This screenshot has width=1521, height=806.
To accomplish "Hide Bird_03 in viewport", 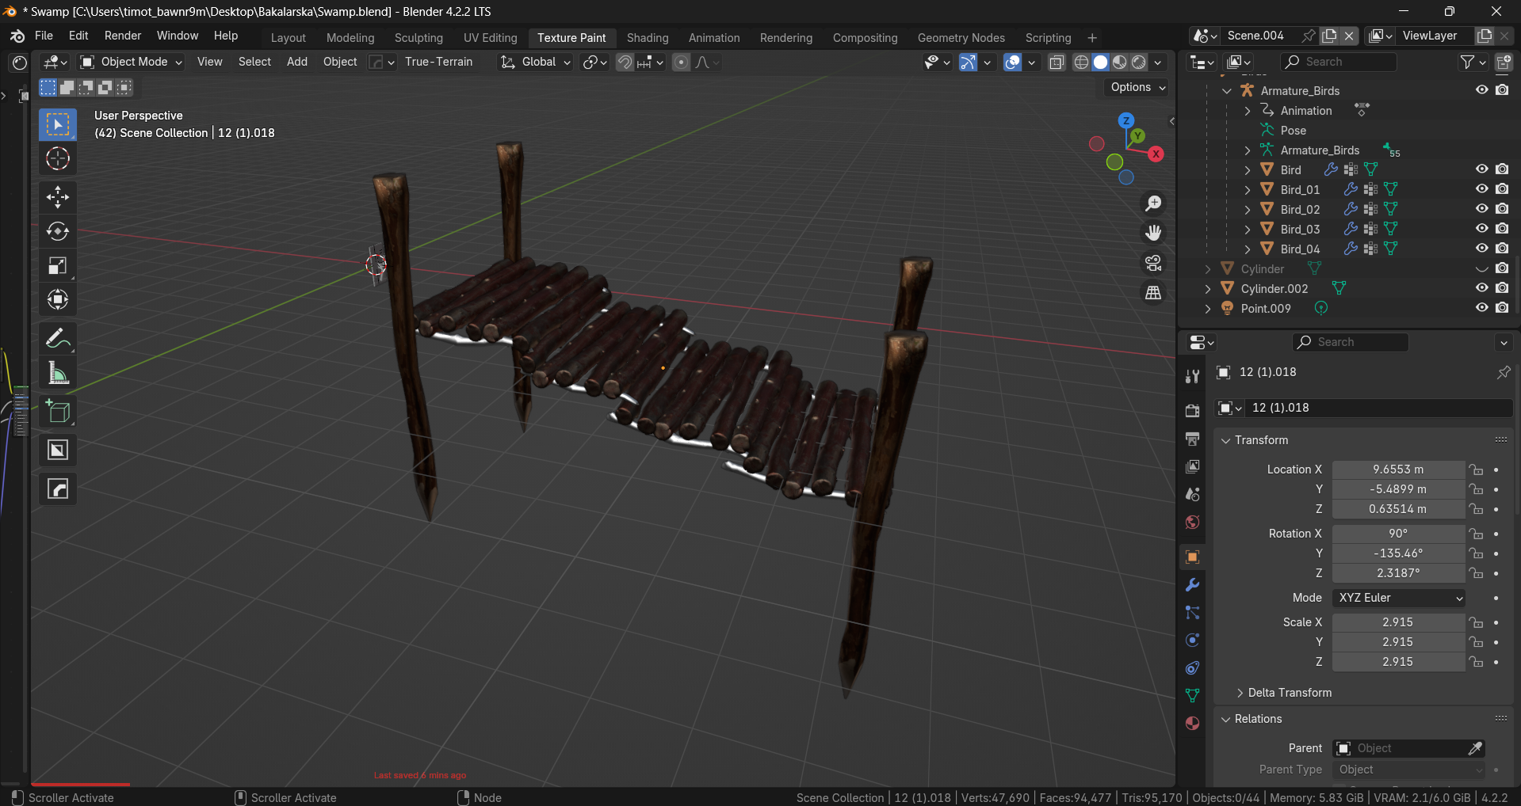I will tap(1481, 229).
